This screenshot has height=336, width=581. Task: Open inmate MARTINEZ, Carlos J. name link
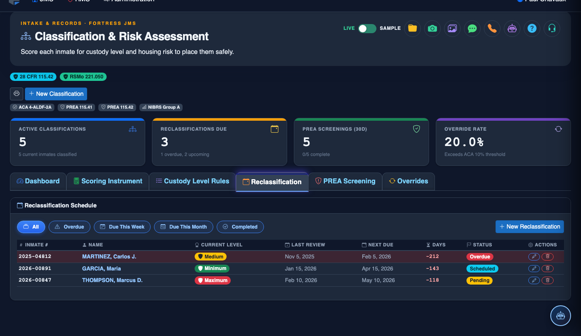[x=109, y=257]
